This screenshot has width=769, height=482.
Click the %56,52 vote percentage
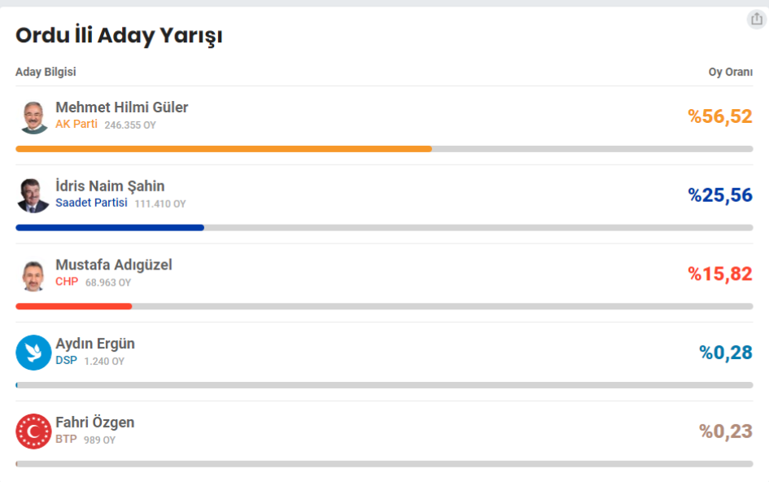pyautogui.click(x=720, y=116)
